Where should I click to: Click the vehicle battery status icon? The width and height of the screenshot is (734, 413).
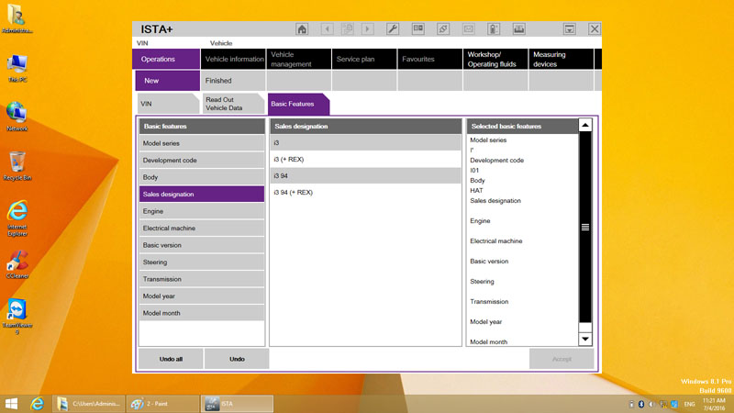(494, 29)
